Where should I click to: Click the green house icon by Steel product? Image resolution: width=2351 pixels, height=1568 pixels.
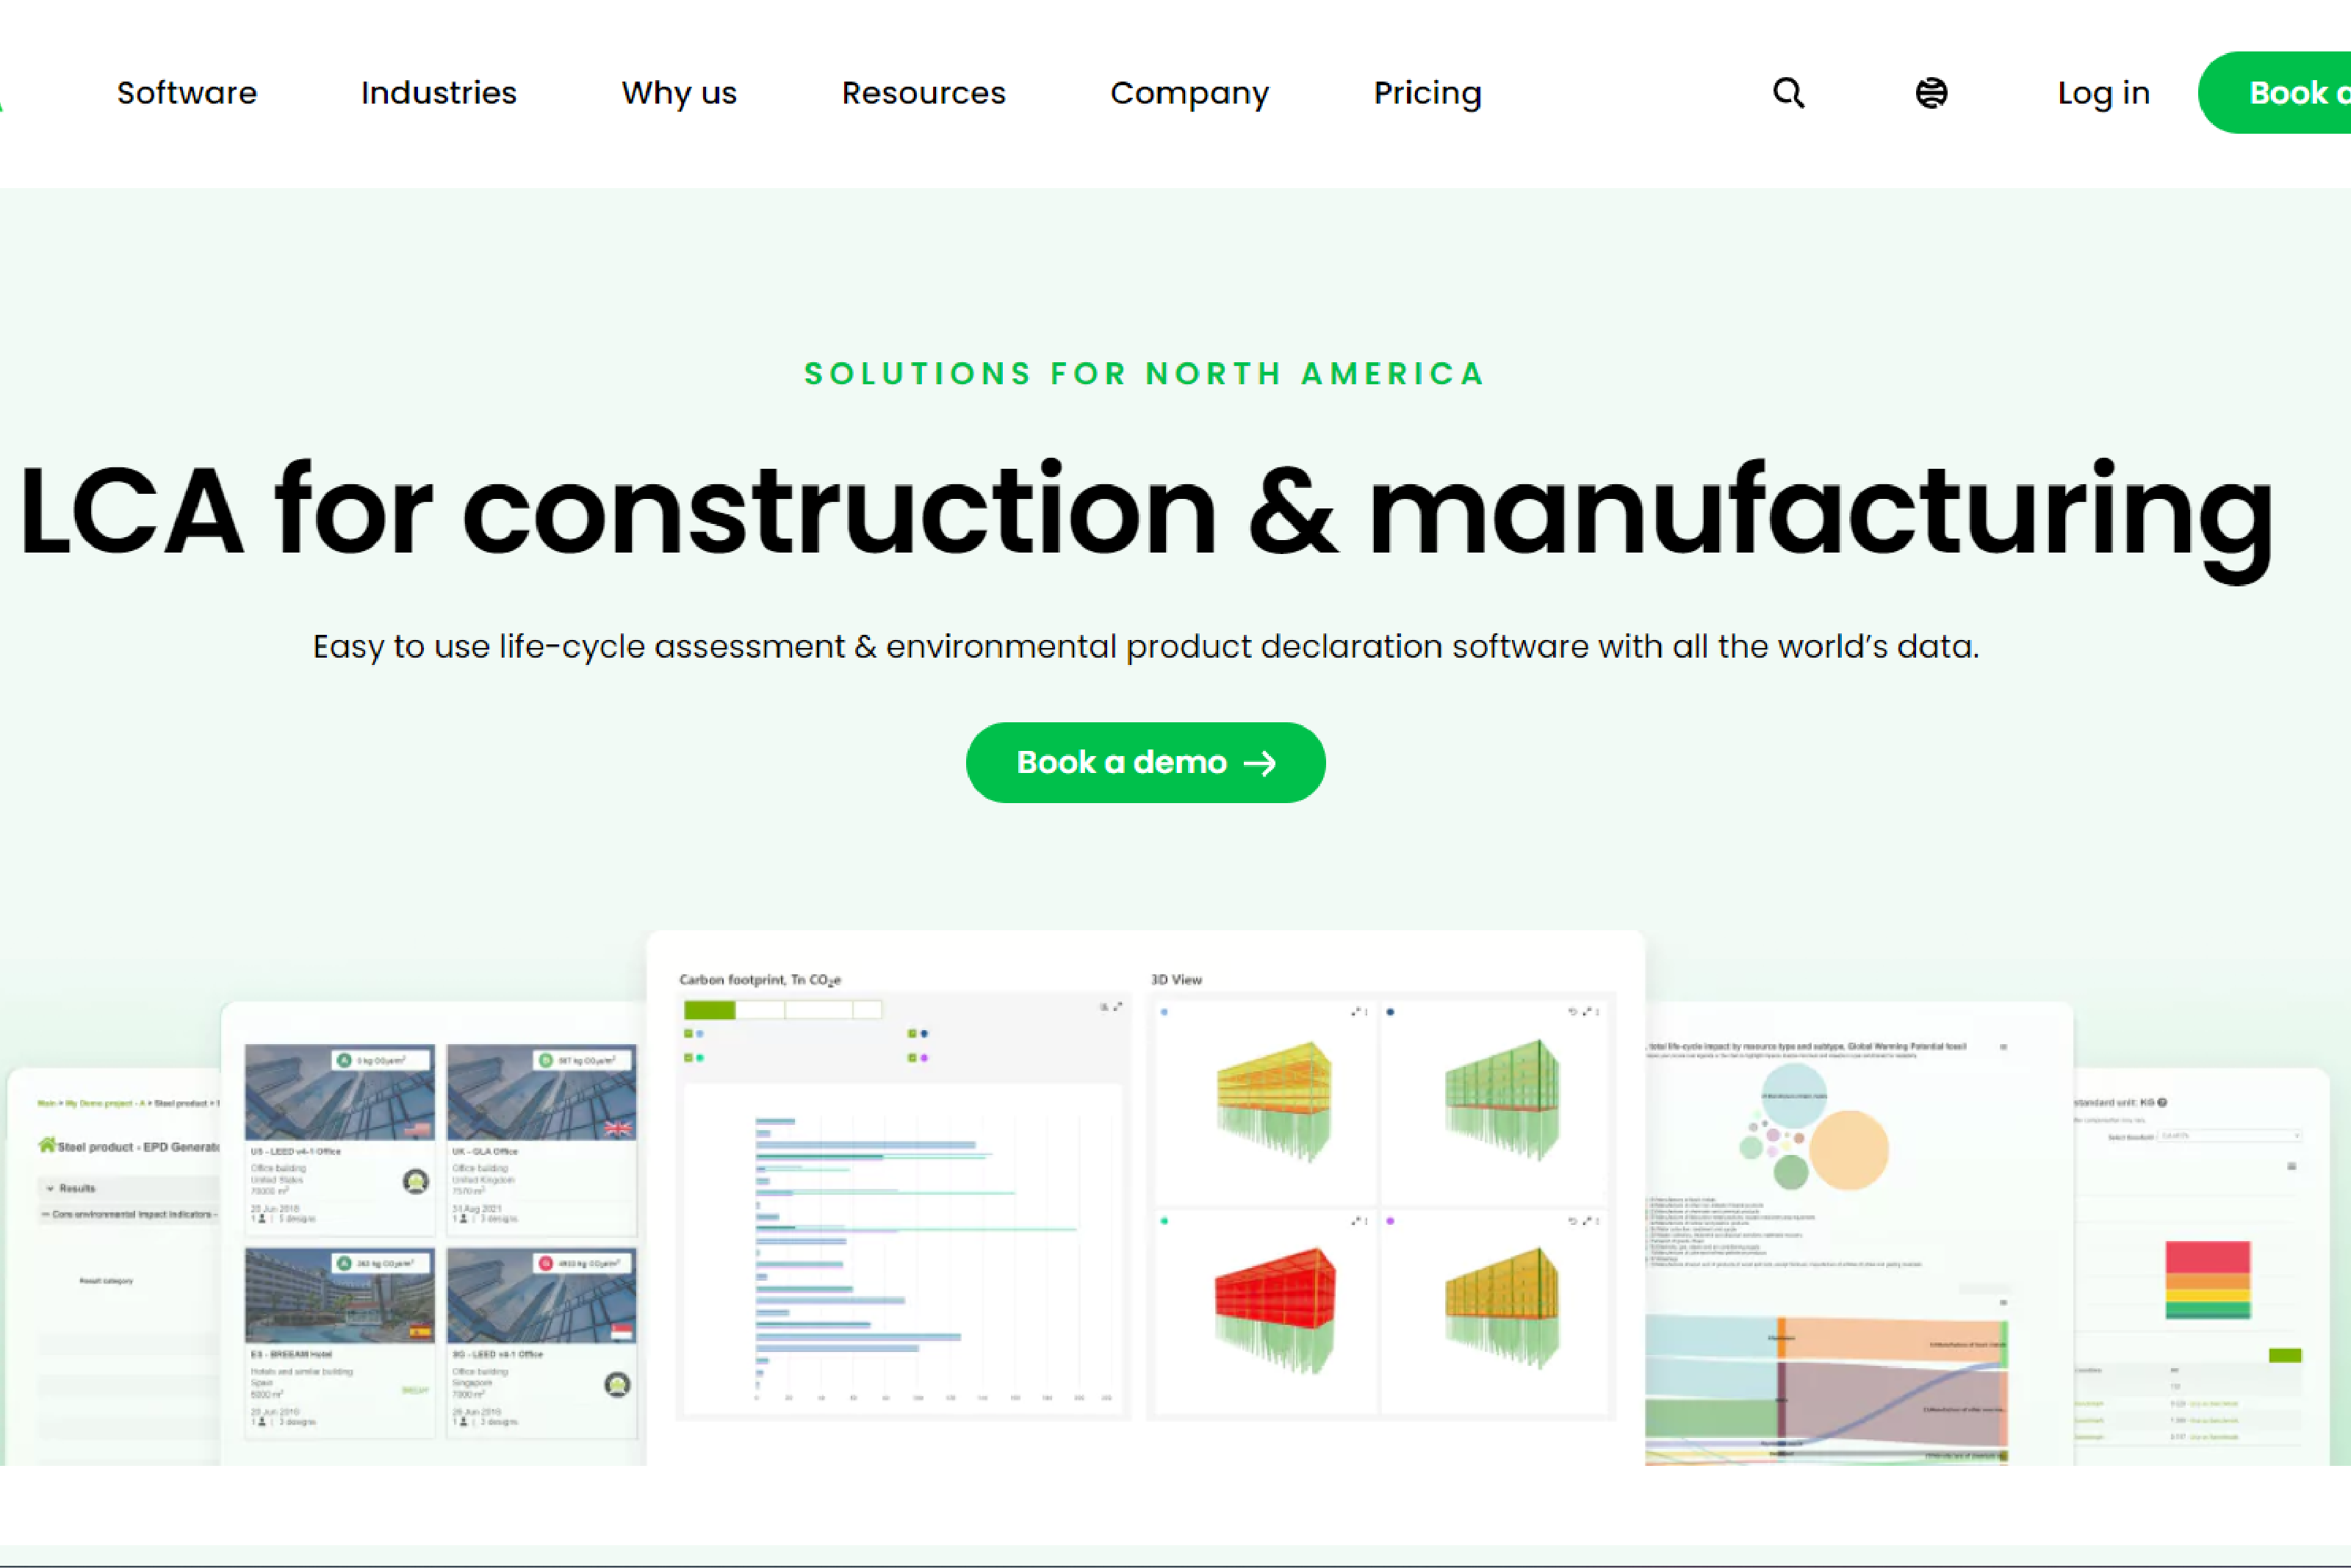pos(47,1145)
